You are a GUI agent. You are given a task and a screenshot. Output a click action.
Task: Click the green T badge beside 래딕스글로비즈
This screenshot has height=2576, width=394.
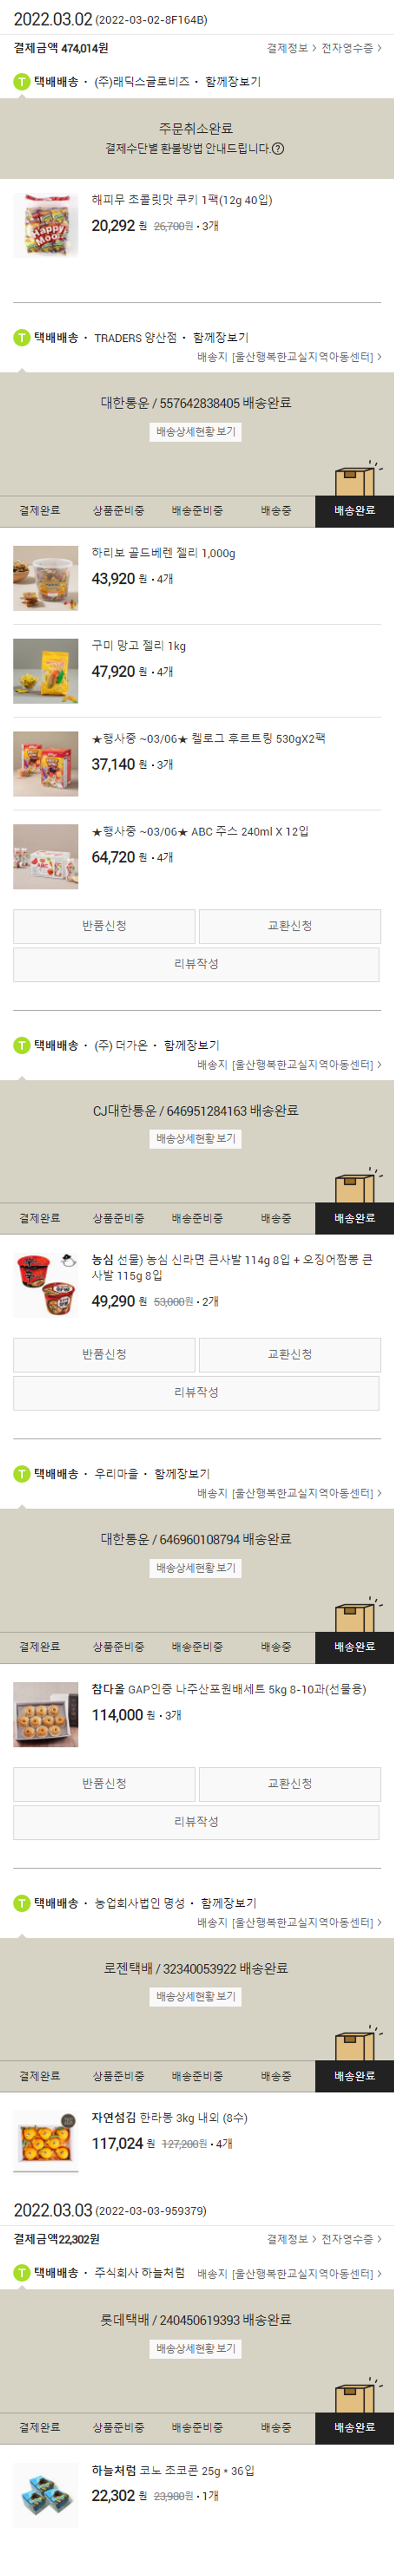click(21, 81)
